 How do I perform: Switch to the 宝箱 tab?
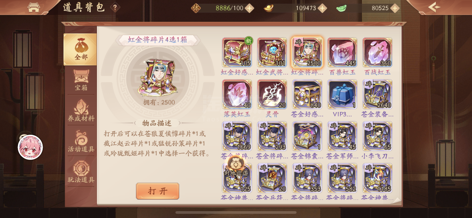pyautogui.click(x=81, y=80)
